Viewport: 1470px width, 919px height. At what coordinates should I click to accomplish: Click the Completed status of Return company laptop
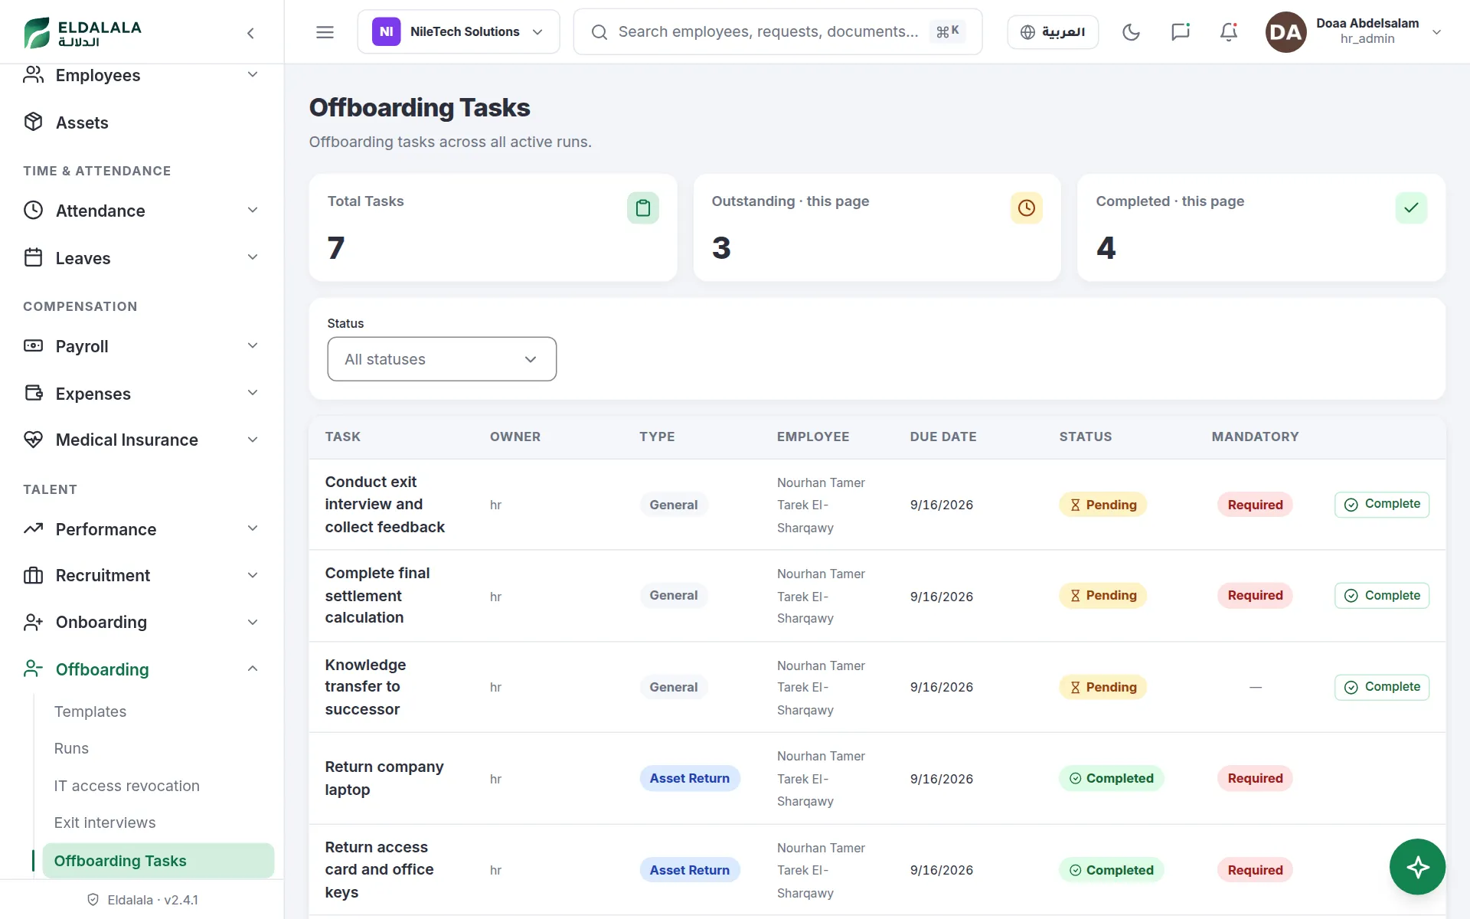pyautogui.click(x=1111, y=778)
